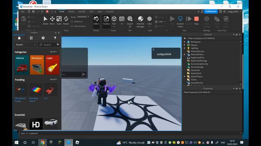261x146 pixels.
Task: Open the help question mark icon
Action: click(x=221, y=11)
